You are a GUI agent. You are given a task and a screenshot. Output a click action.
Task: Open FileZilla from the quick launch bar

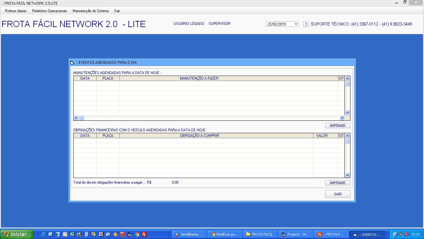click(x=145, y=234)
